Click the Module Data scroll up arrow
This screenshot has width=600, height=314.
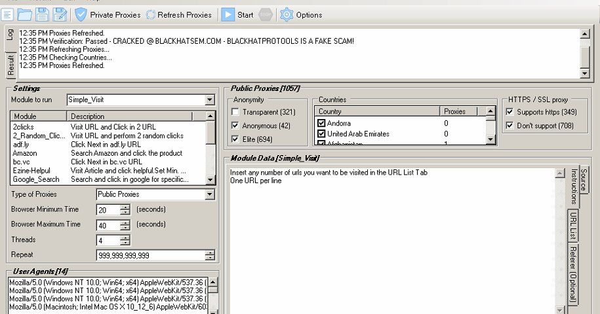coord(560,173)
